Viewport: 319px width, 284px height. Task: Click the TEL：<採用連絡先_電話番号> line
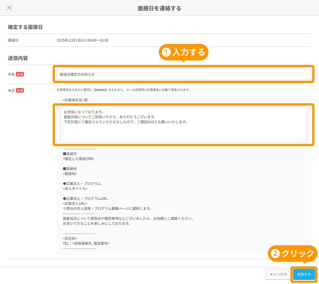click(86, 243)
